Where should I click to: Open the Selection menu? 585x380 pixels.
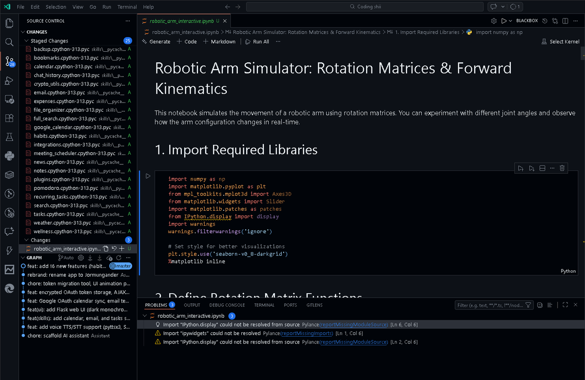56,7
